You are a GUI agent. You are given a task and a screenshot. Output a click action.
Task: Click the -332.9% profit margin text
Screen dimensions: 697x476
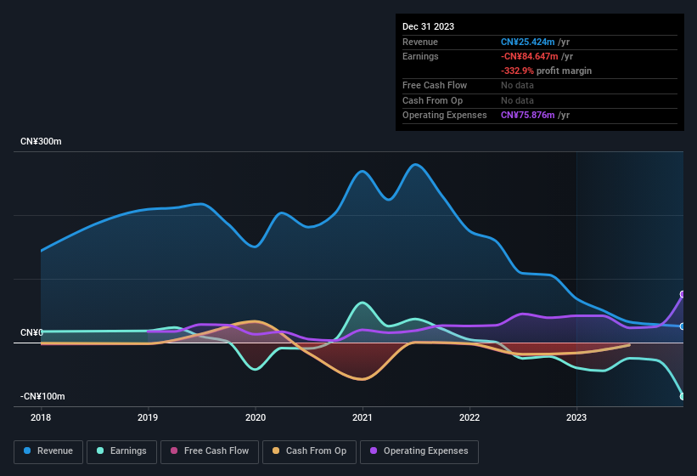coord(547,71)
